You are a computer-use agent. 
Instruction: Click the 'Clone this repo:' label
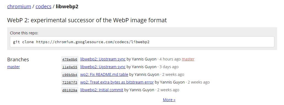click(x=24, y=33)
